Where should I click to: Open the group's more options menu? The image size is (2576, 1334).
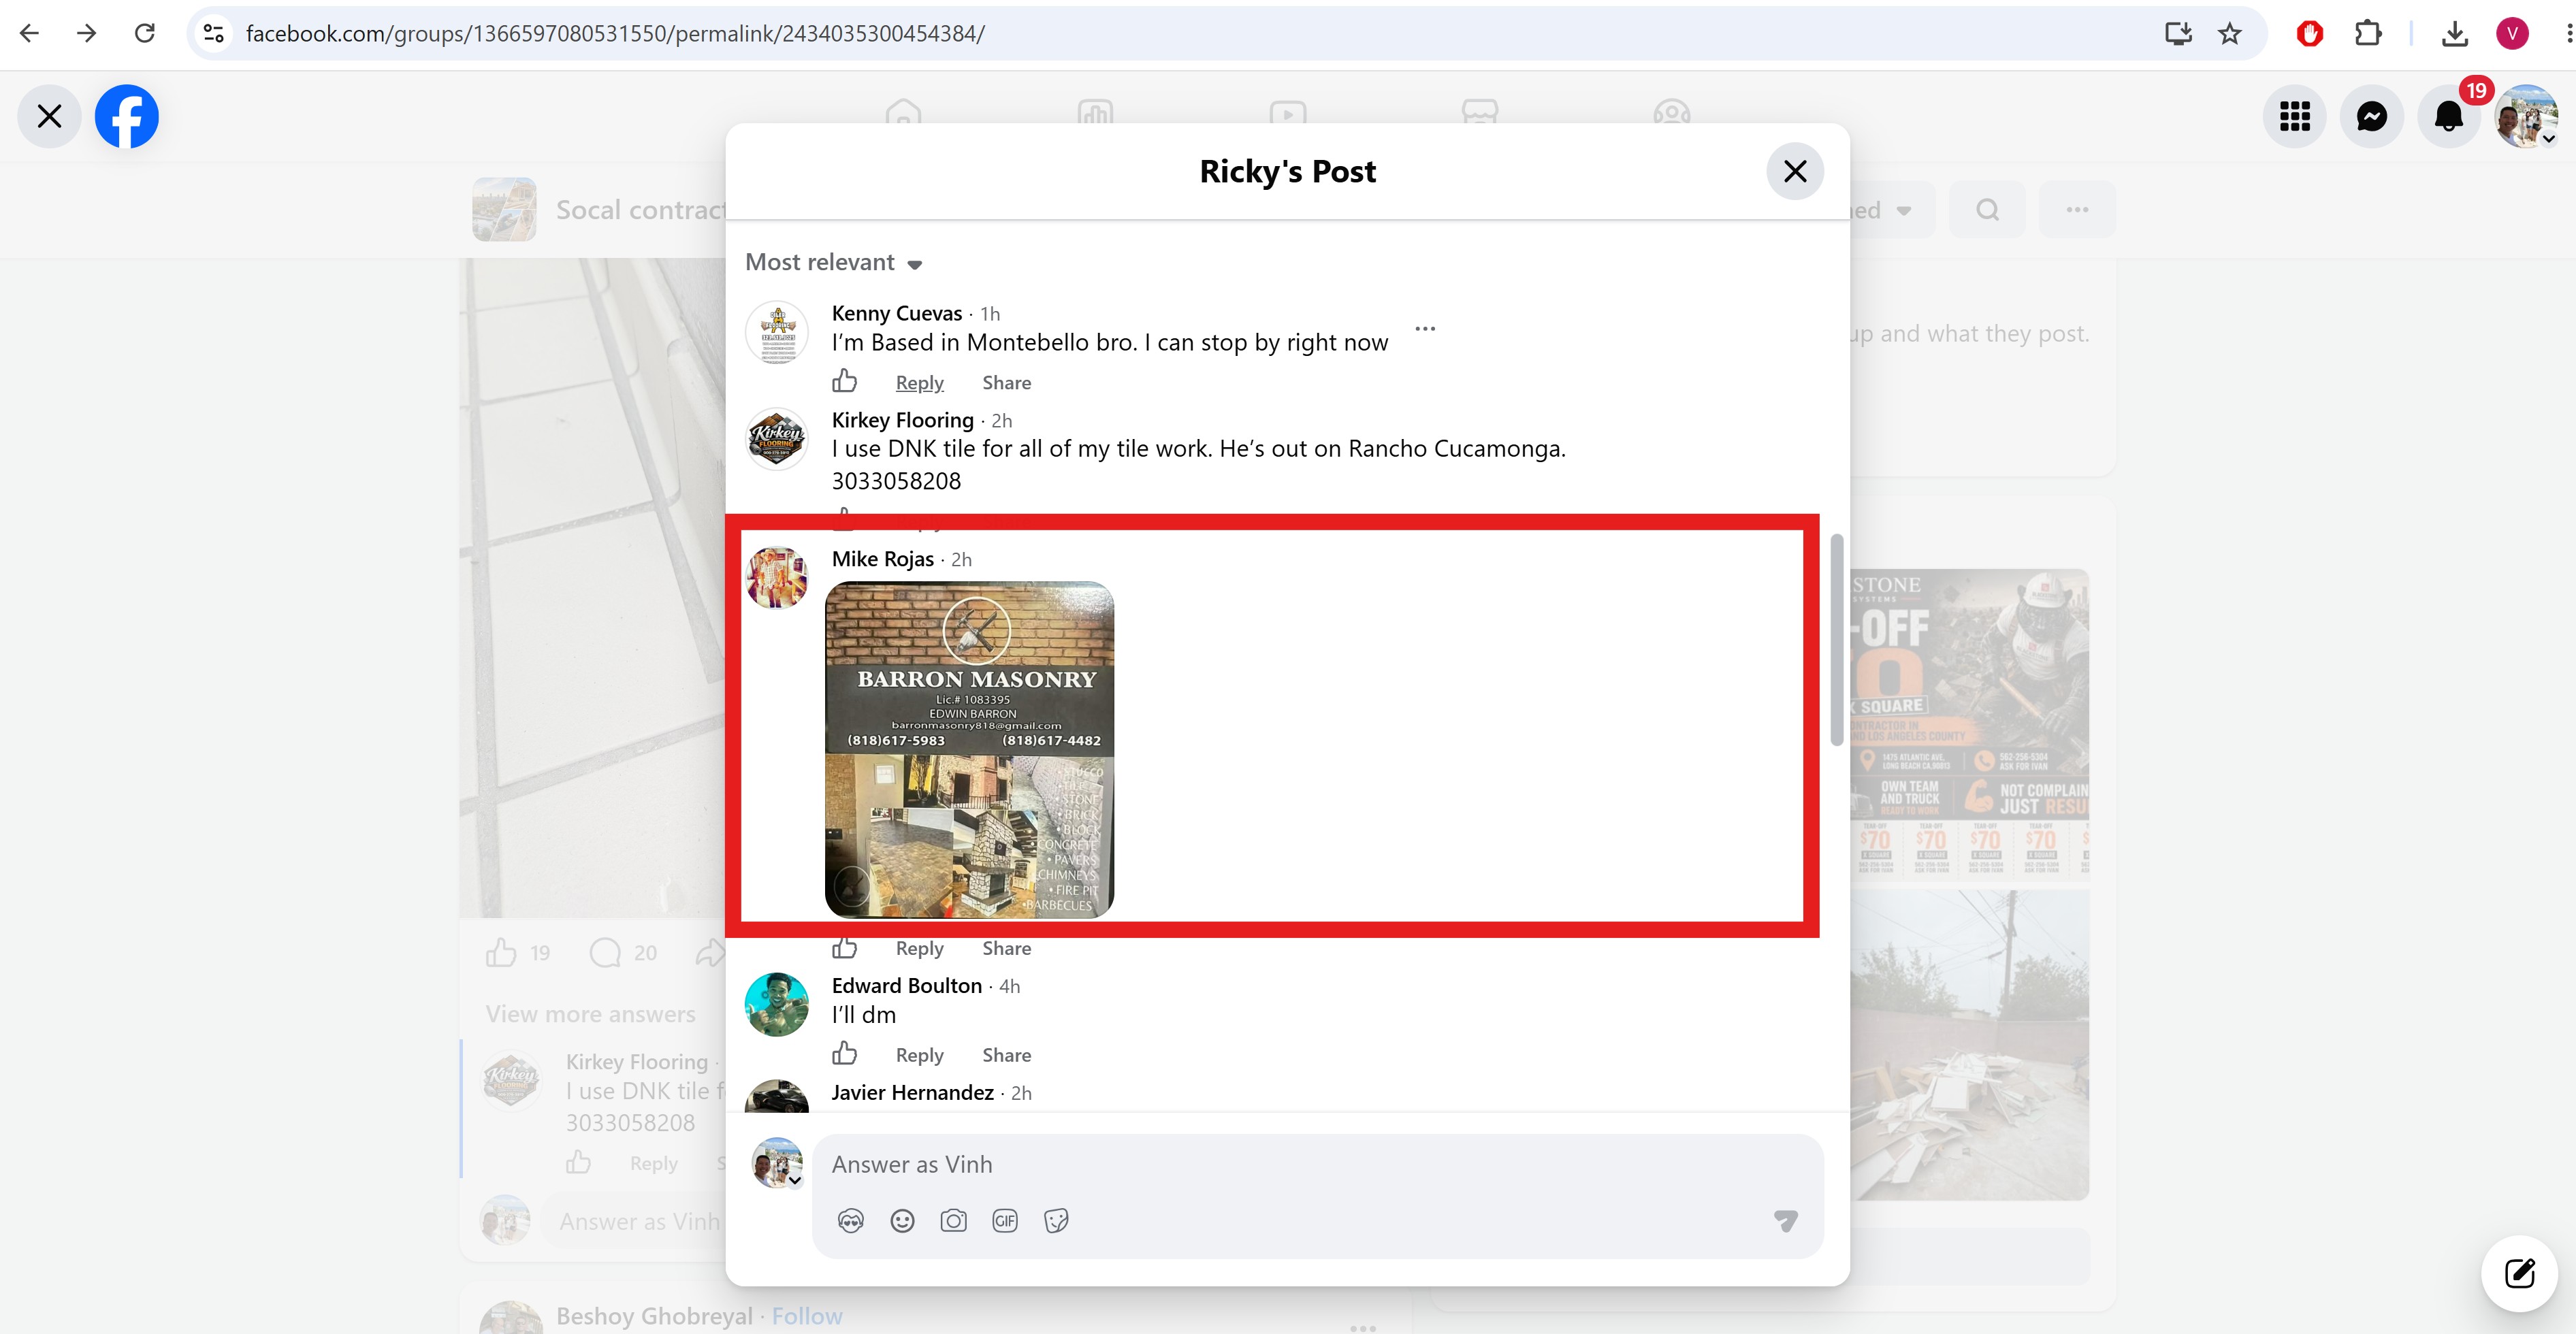tap(2077, 210)
